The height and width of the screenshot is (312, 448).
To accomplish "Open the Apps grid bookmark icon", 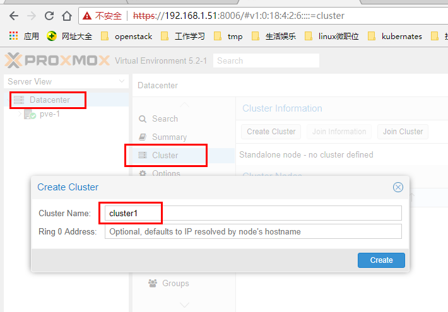I will [x=13, y=36].
